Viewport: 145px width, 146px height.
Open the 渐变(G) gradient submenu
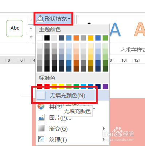pyautogui.click(x=72, y=128)
